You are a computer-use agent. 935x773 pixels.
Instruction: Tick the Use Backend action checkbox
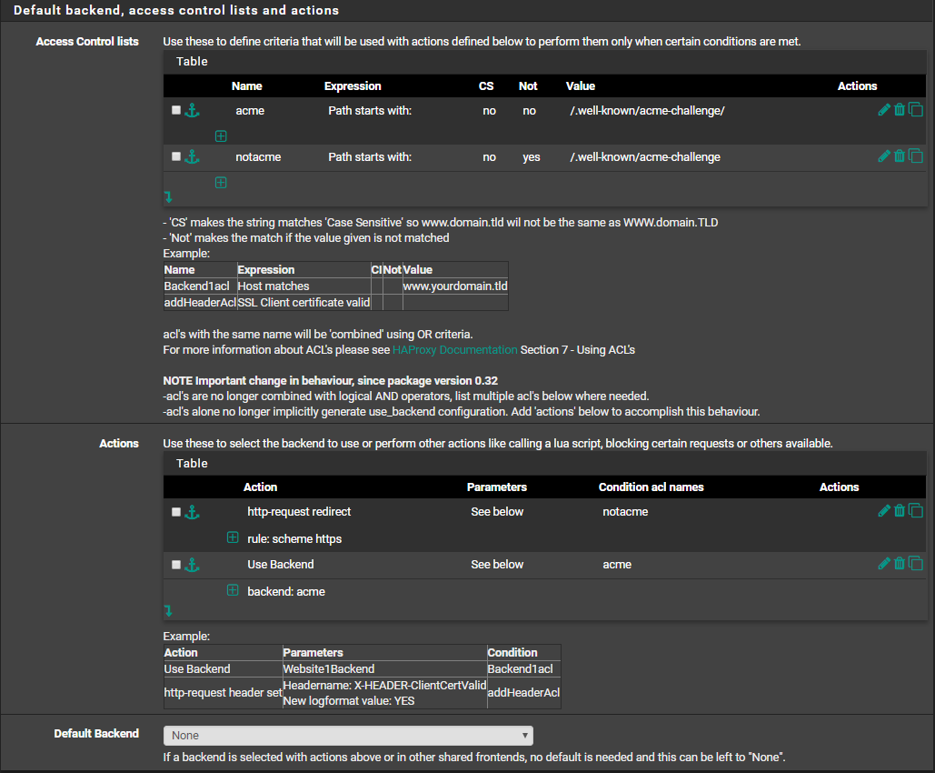coord(176,565)
